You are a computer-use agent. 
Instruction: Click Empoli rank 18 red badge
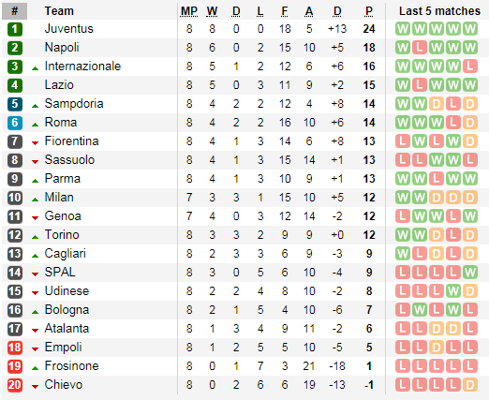tap(15, 348)
